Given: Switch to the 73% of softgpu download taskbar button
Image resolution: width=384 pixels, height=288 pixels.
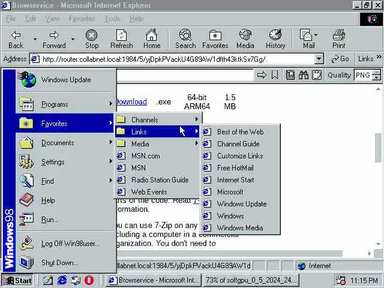Looking at the screenshot, I should pos(252,280).
